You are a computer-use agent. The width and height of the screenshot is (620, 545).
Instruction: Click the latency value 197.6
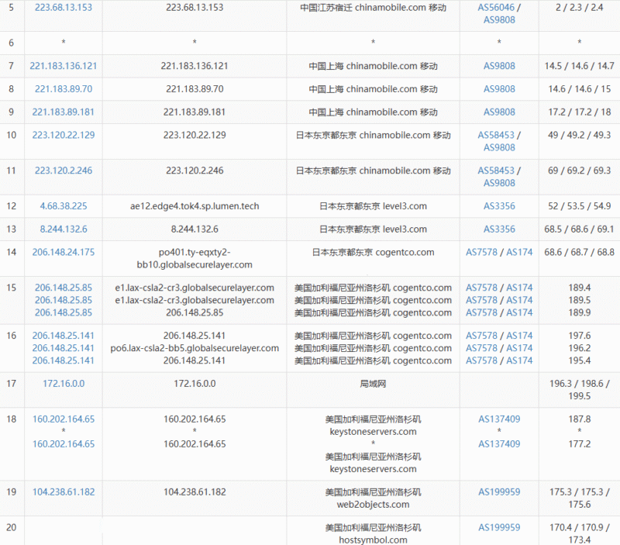point(579,336)
